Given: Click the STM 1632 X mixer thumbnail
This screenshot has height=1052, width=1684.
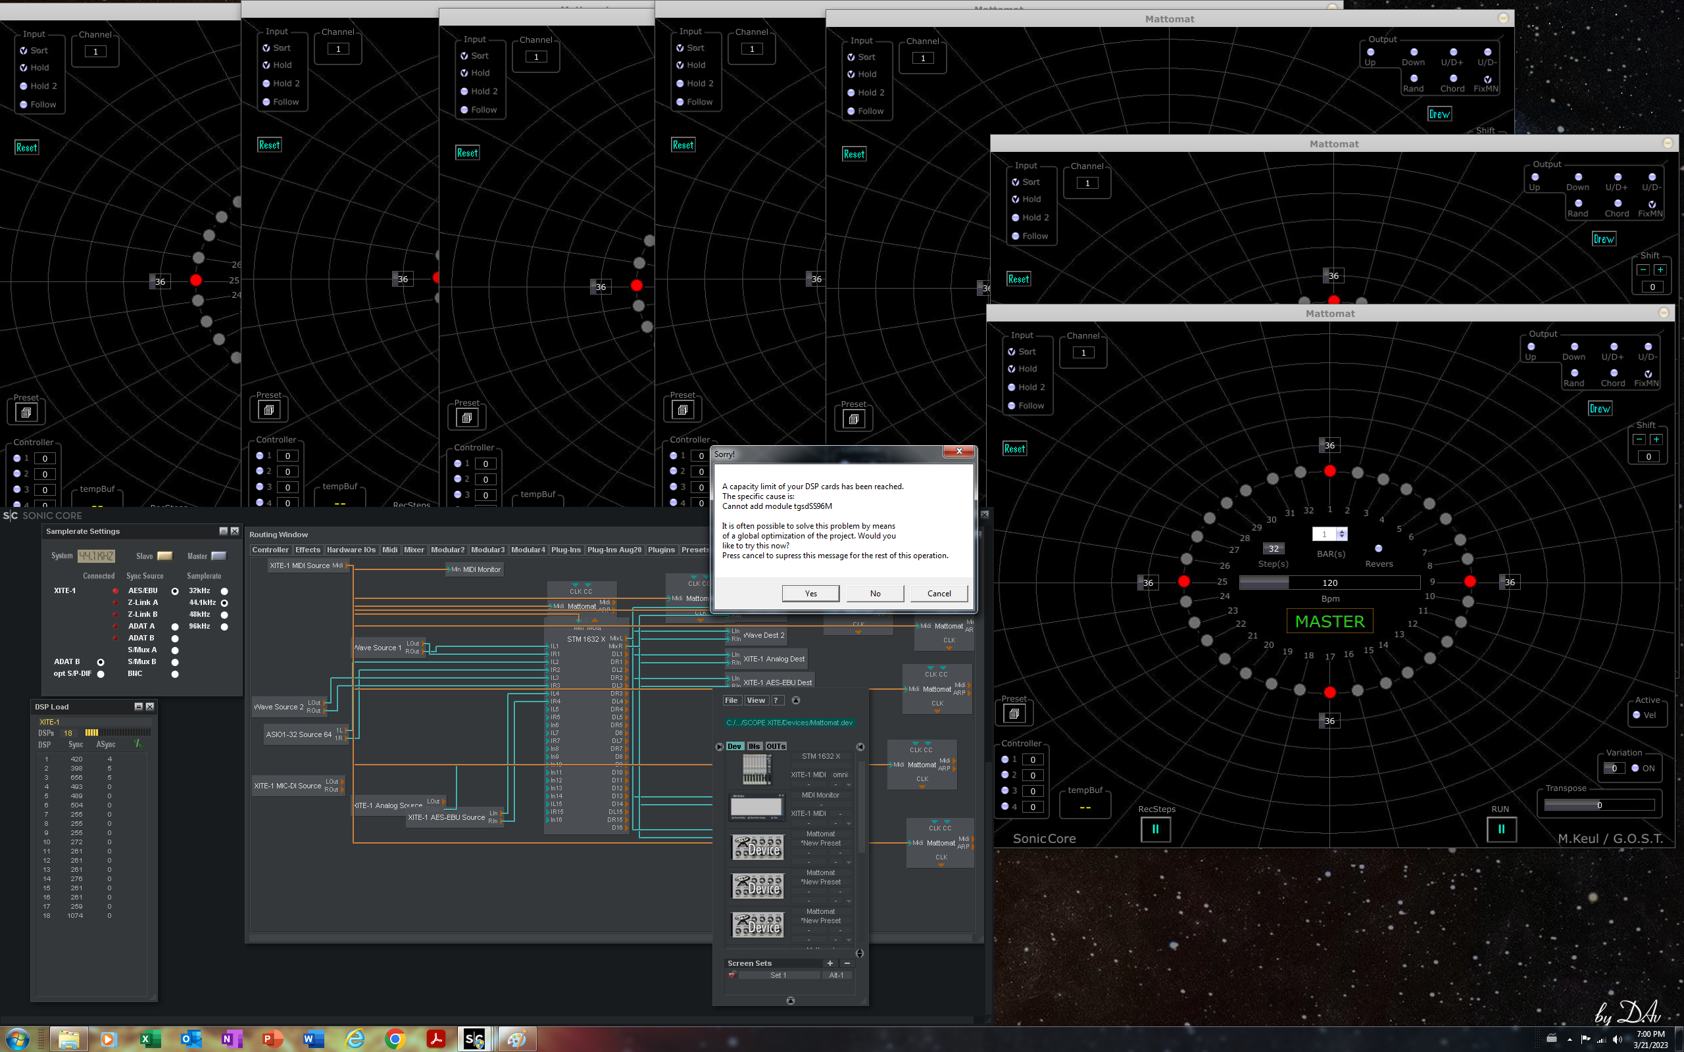Looking at the screenshot, I should click(756, 769).
